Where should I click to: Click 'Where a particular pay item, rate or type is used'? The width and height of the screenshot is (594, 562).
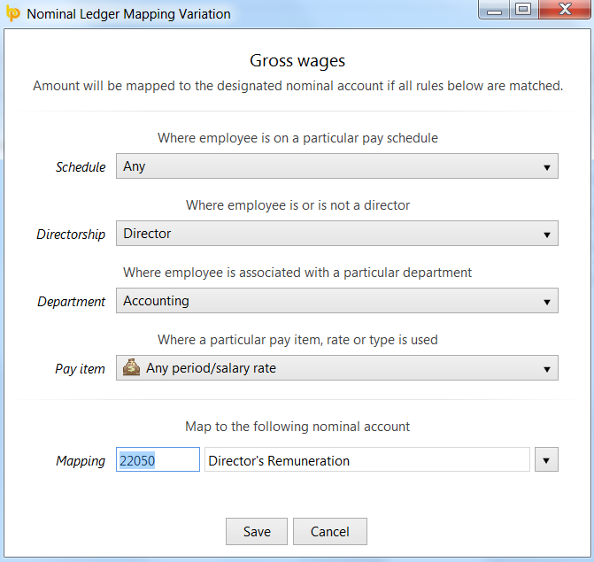pyautogui.click(x=297, y=340)
